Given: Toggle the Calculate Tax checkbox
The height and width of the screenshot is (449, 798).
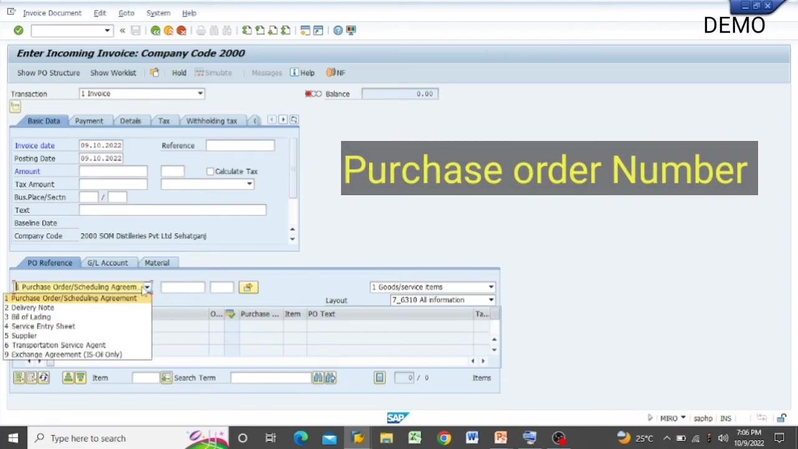Looking at the screenshot, I should click(x=210, y=171).
